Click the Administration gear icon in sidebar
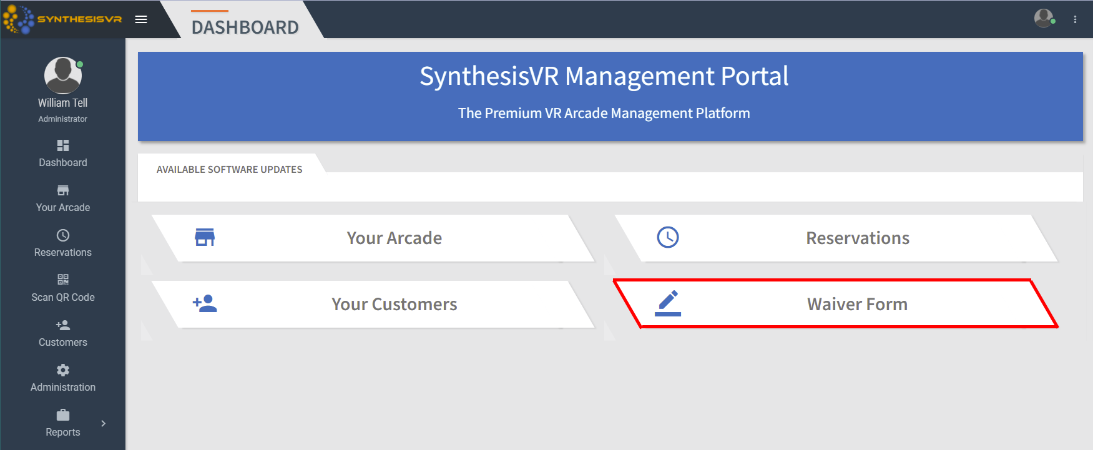The image size is (1093, 450). (63, 370)
